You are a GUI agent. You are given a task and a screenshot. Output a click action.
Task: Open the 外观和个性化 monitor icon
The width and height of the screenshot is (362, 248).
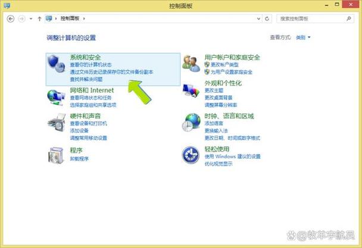coord(191,92)
